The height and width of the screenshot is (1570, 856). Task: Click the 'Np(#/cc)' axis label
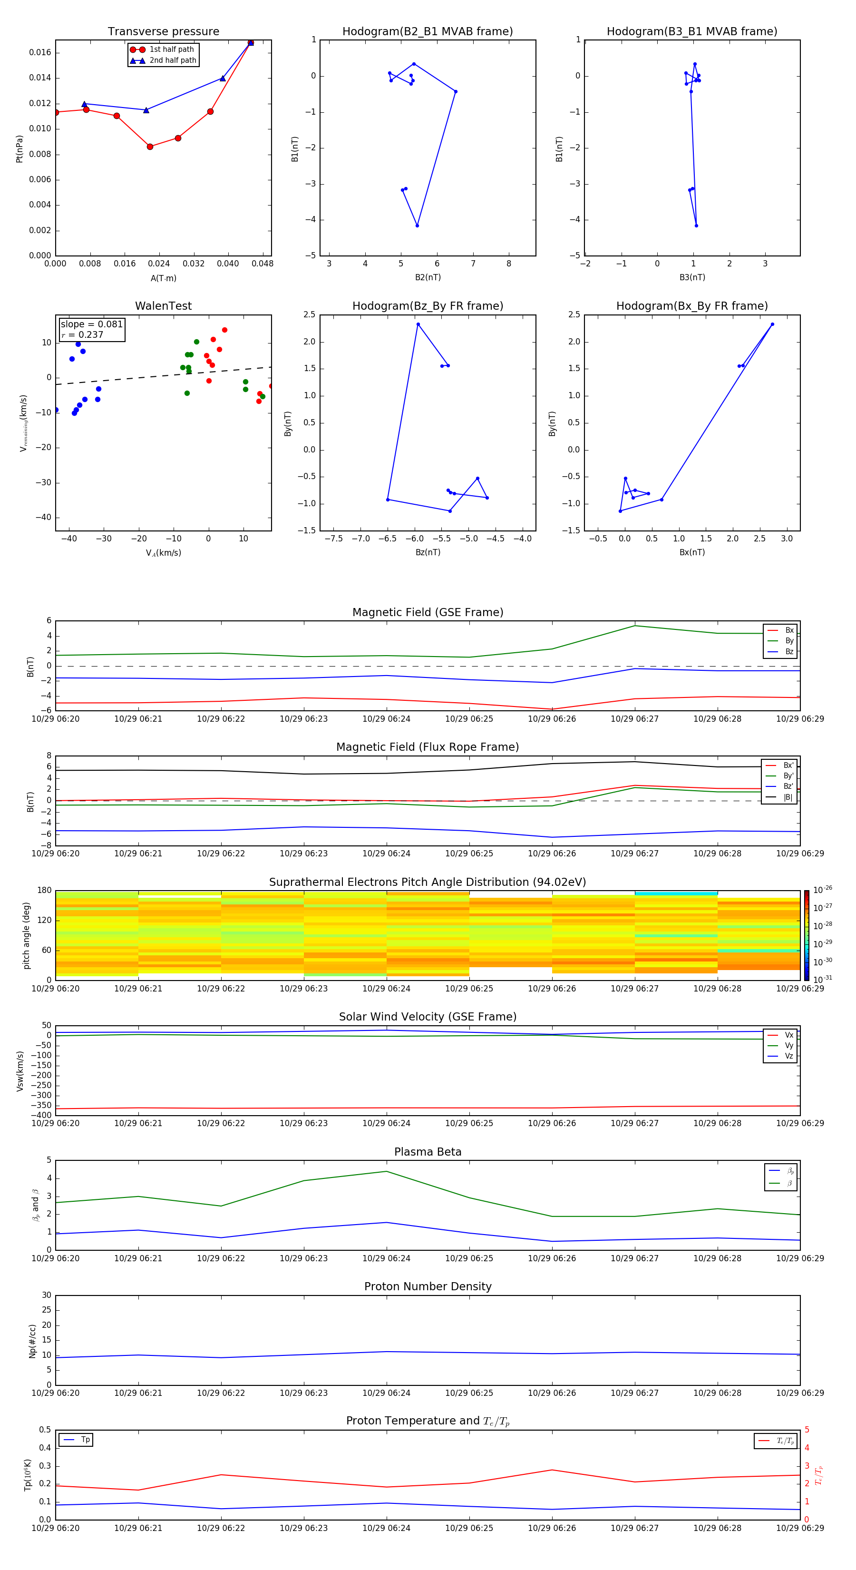pos(32,1341)
